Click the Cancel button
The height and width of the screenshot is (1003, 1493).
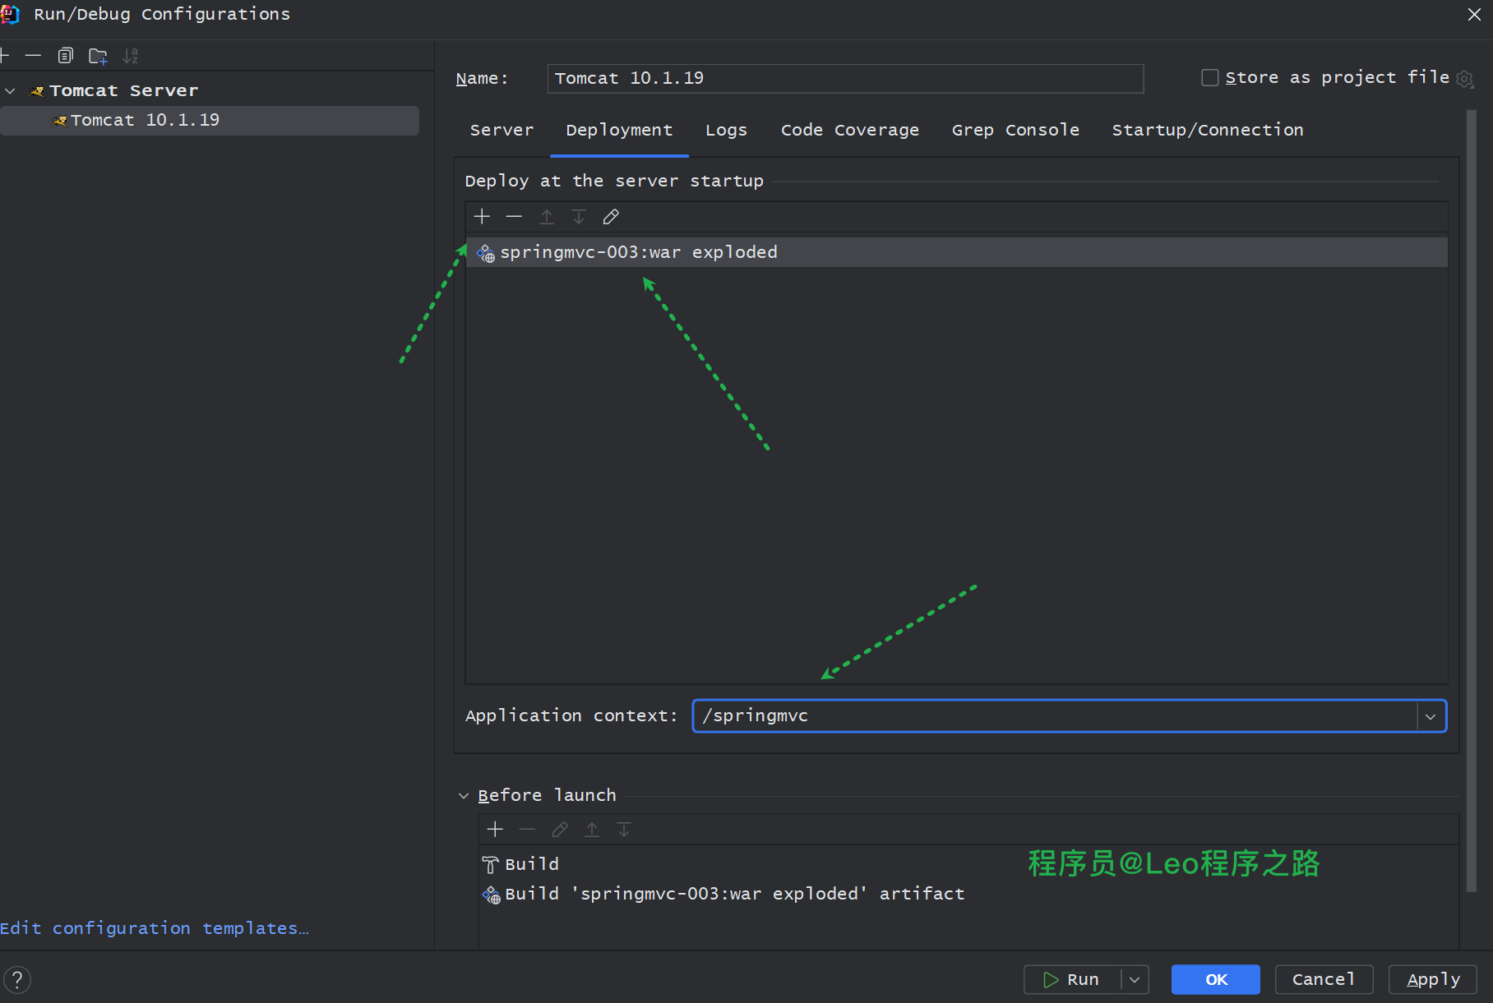[x=1324, y=980]
